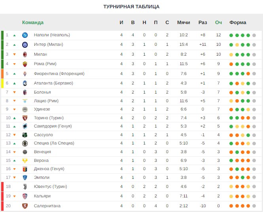This screenshot has height=212, width=263.
Task: Open the Roma team crest icon
Action: 25,64
